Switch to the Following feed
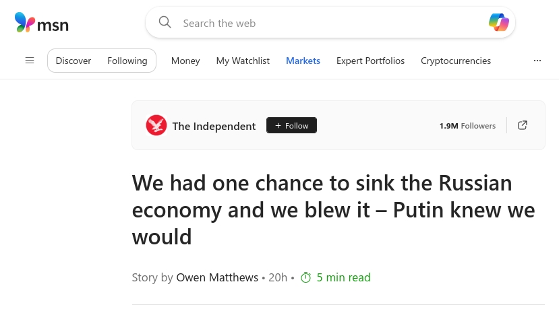The width and height of the screenshot is (559, 311). [127, 61]
